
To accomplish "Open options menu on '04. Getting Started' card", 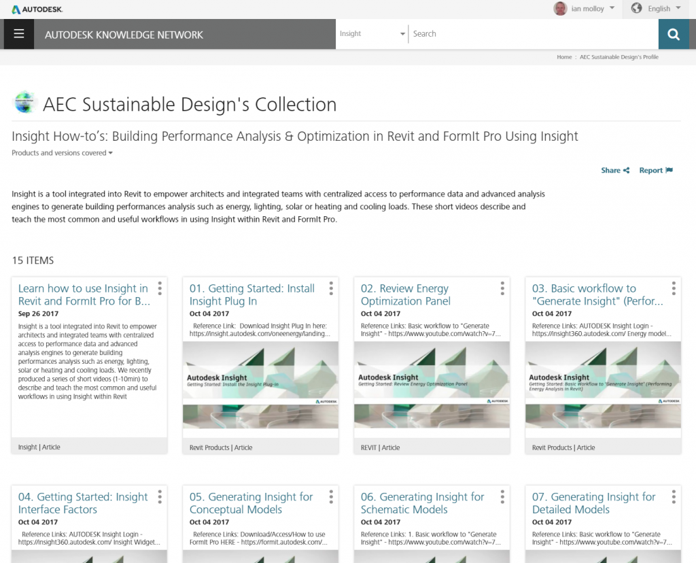I will pos(160,497).
